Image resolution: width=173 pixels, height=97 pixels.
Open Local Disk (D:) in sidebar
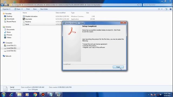point(11,48)
